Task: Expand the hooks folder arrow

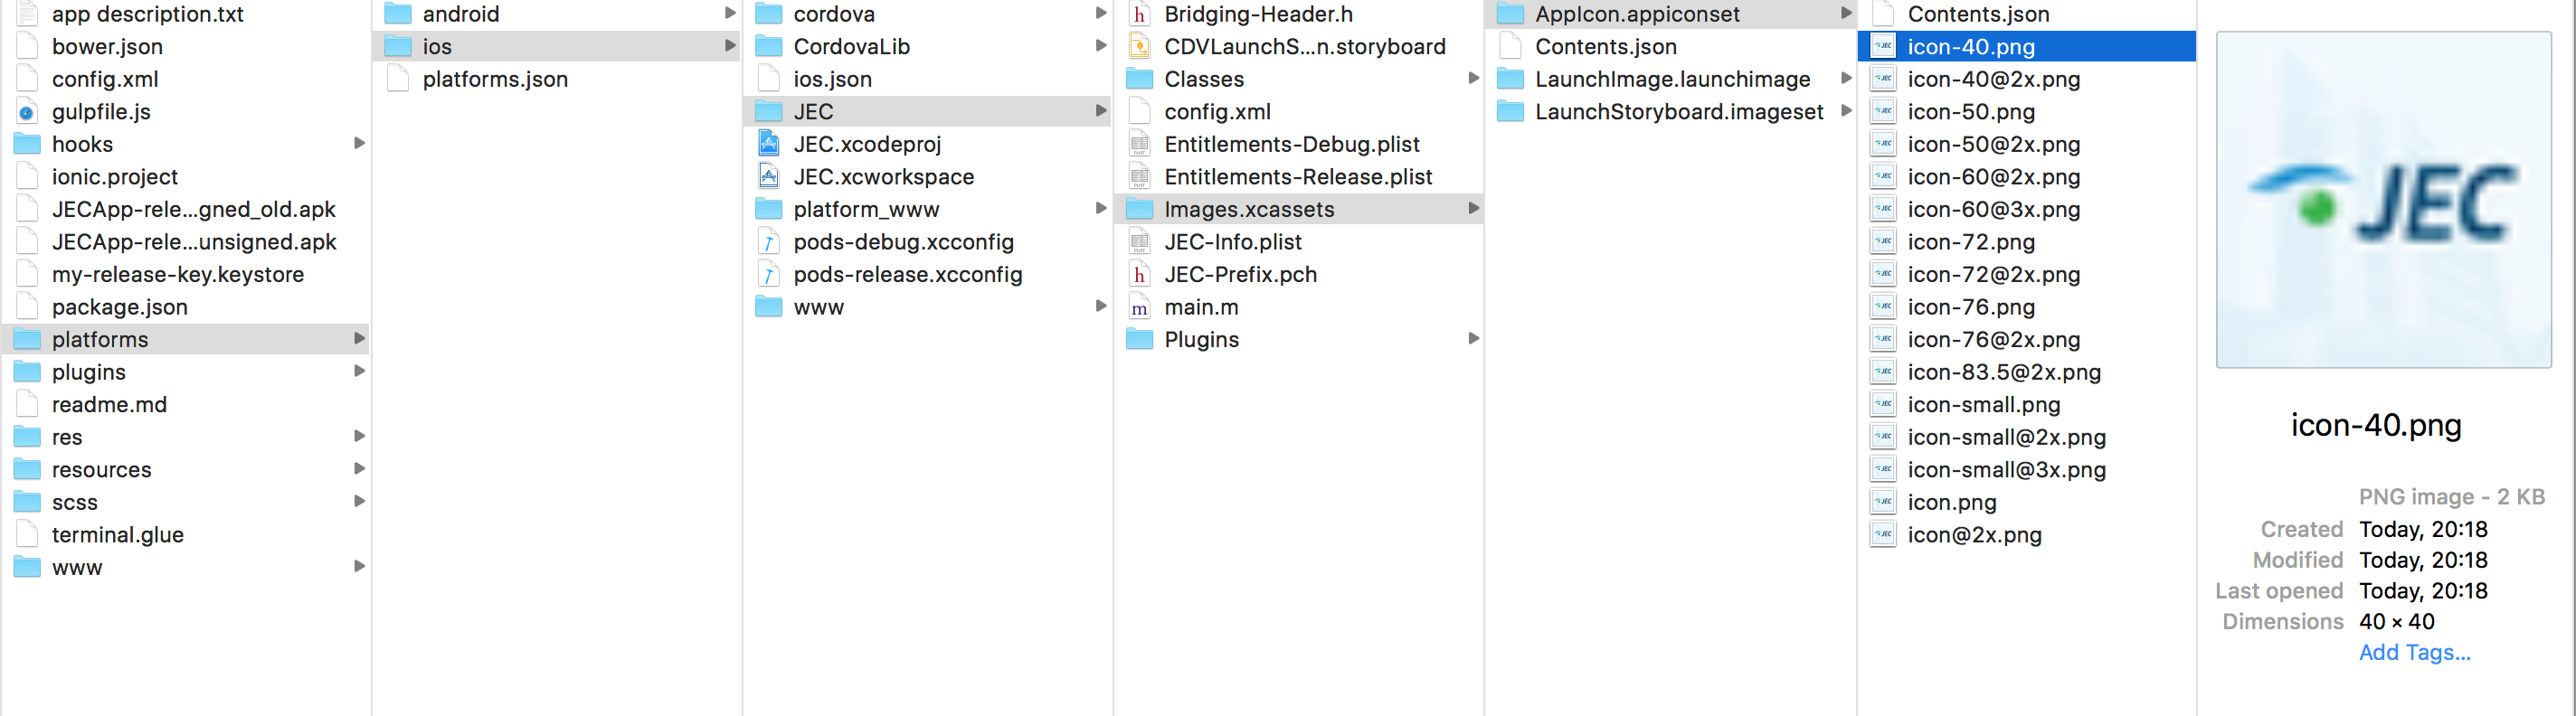Action: click(359, 144)
